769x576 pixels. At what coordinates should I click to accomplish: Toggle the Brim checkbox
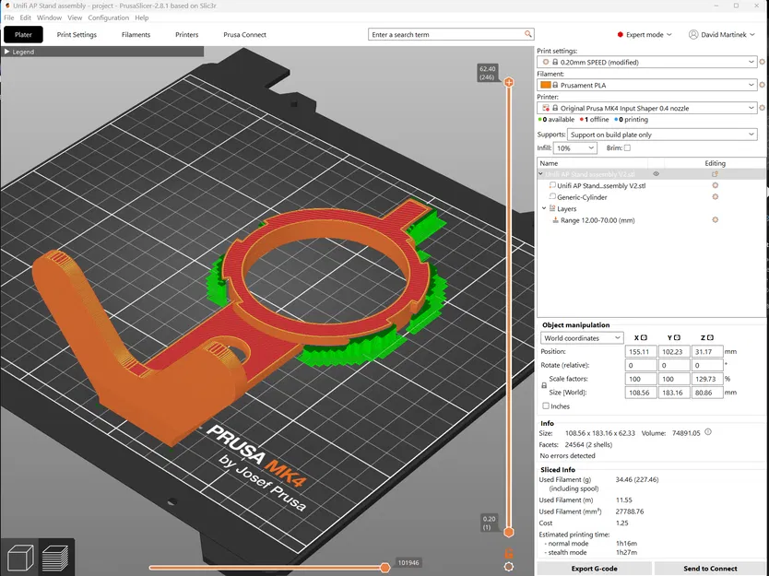627,147
